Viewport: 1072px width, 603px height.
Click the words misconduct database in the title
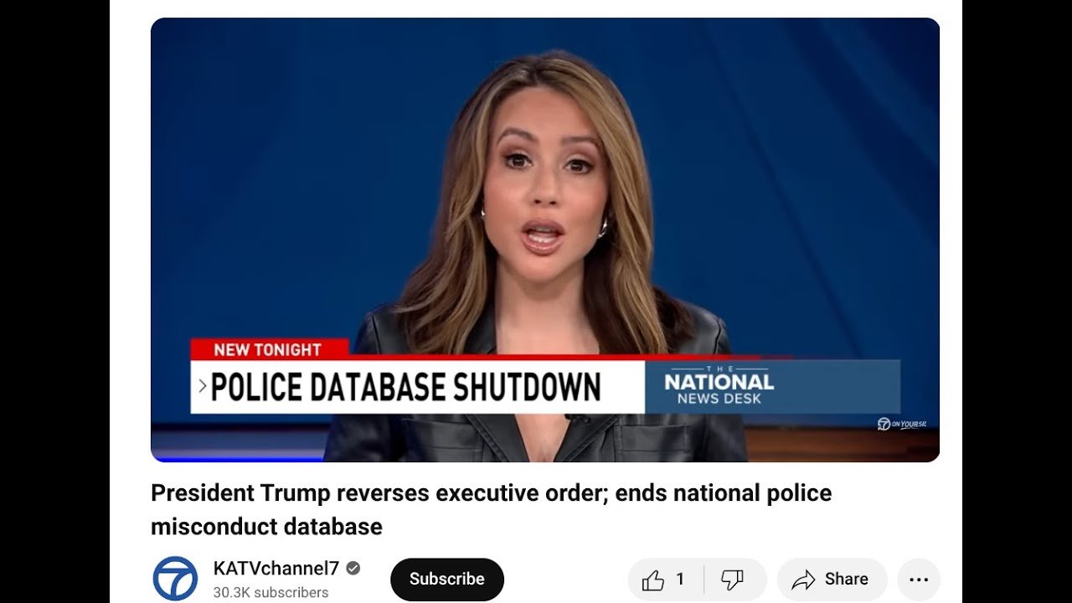[x=266, y=527]
